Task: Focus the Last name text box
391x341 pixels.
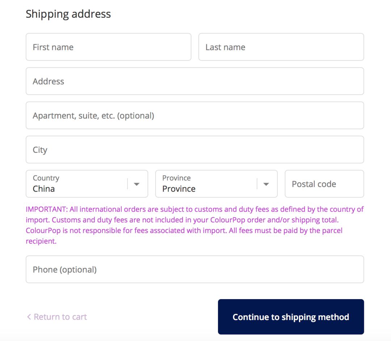Action: (281, 47)
